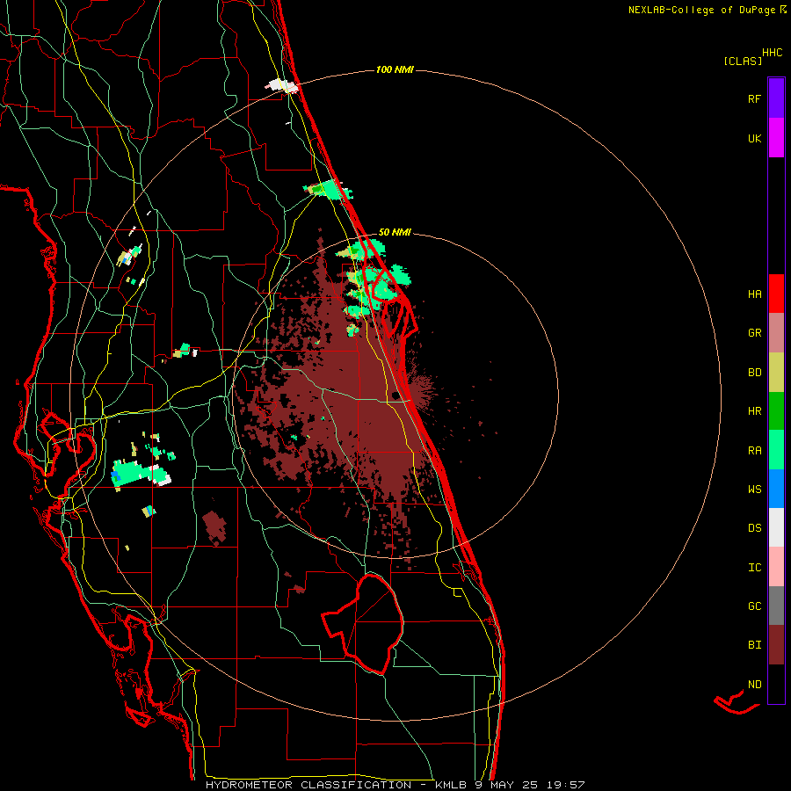This screenshot has height=791, width=791.
Task: Click the BD legend label
Action: pyautogui.click(x=754, y=373)
